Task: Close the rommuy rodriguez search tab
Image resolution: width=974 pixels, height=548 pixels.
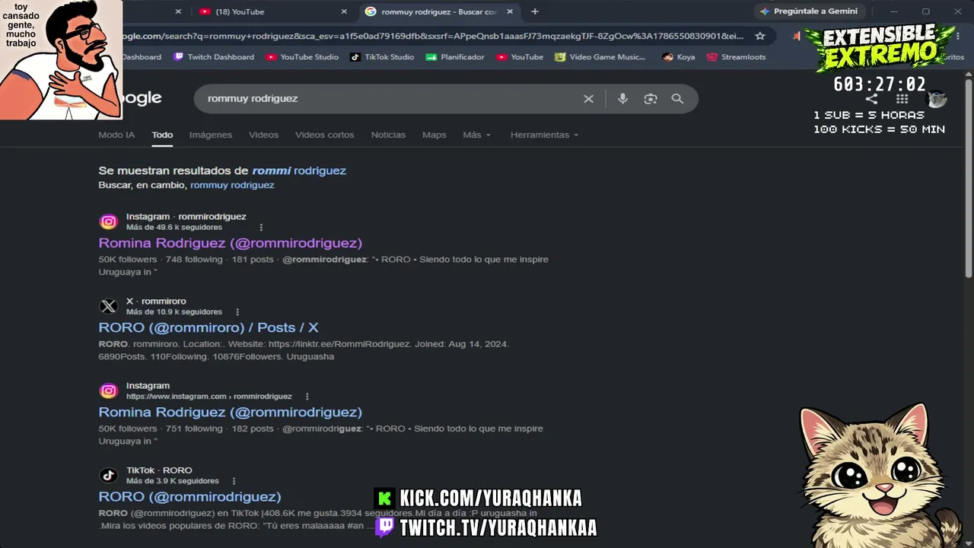Action: [510, 11]
